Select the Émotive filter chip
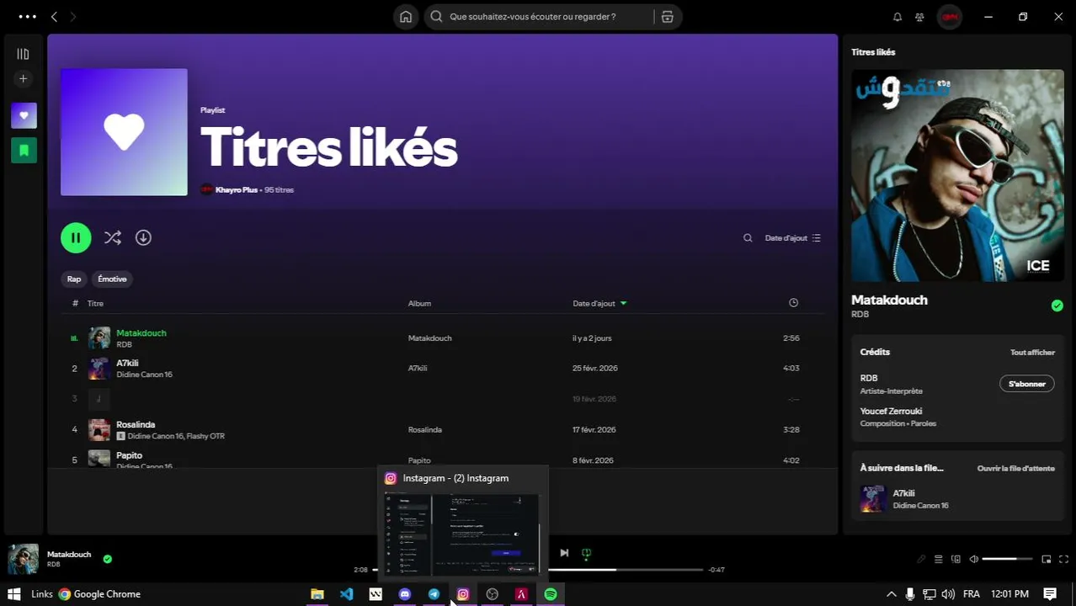 point(112,279)
